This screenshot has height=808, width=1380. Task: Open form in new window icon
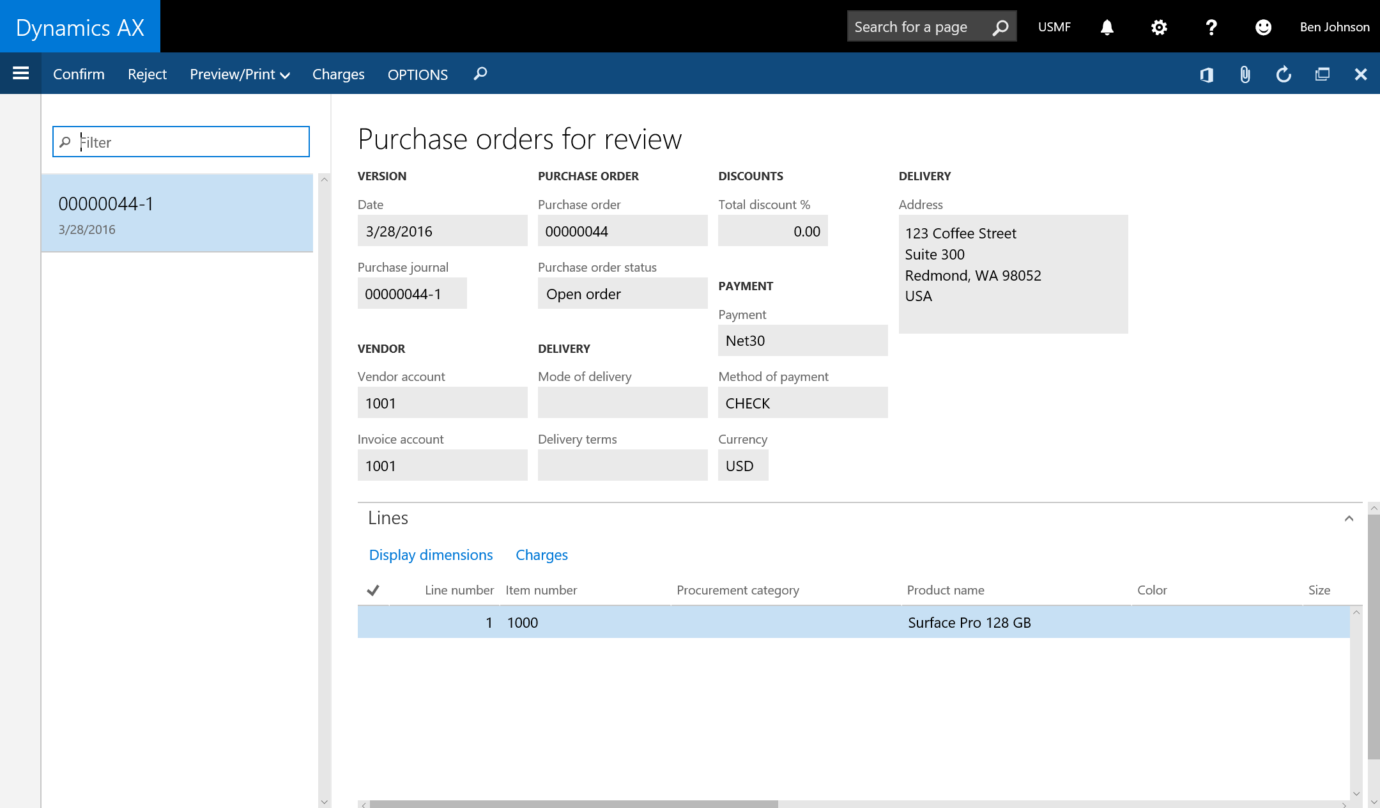click(x=1322, y=75)
